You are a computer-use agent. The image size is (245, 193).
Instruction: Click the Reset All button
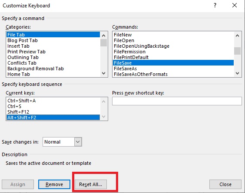(x=91, y=184)
